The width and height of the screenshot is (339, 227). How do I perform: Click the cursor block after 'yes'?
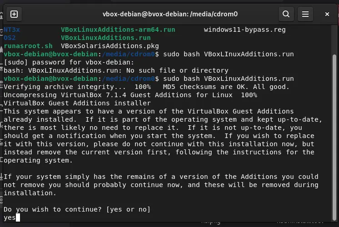18,218
